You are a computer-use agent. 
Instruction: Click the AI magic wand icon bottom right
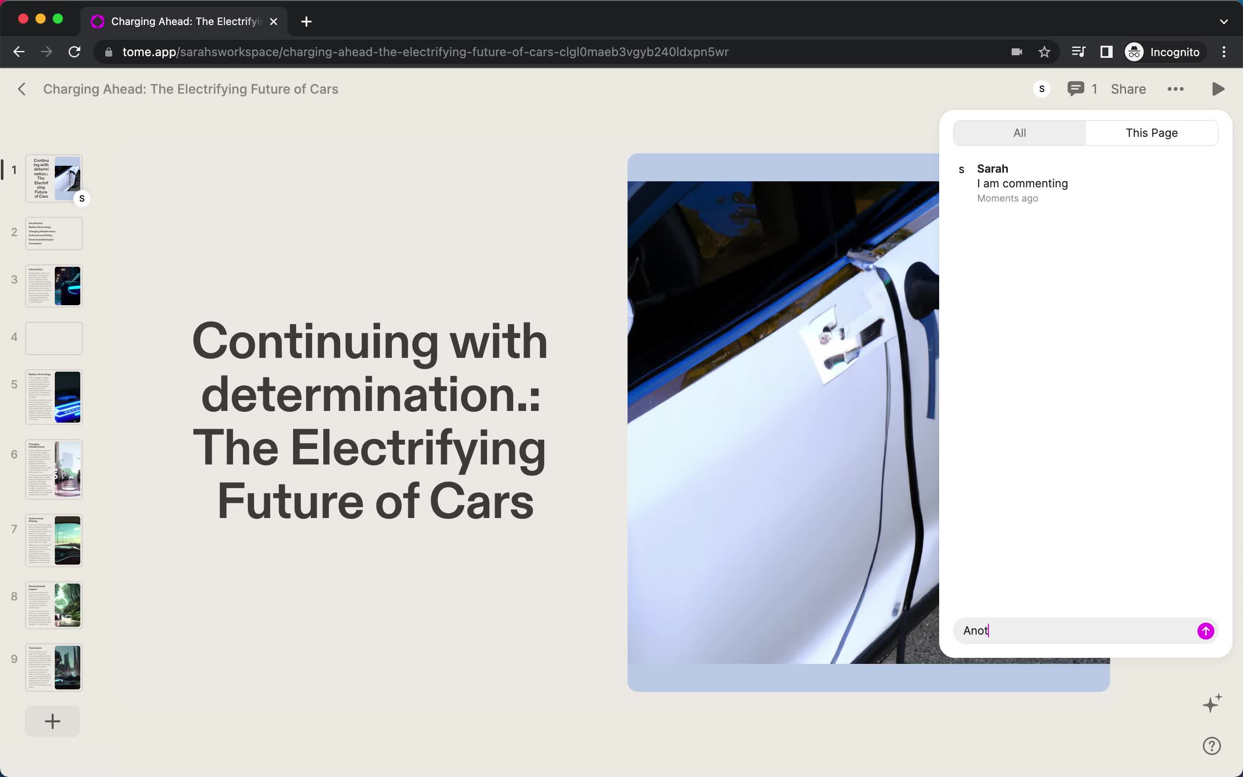click(1211, 704)
